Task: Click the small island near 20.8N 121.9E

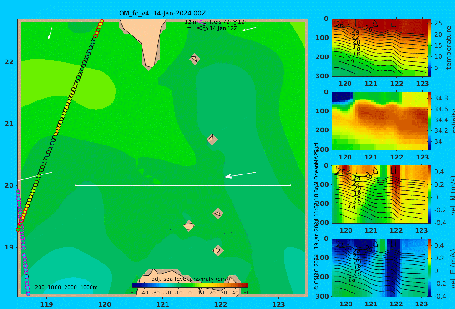Action: click(212, 139)
